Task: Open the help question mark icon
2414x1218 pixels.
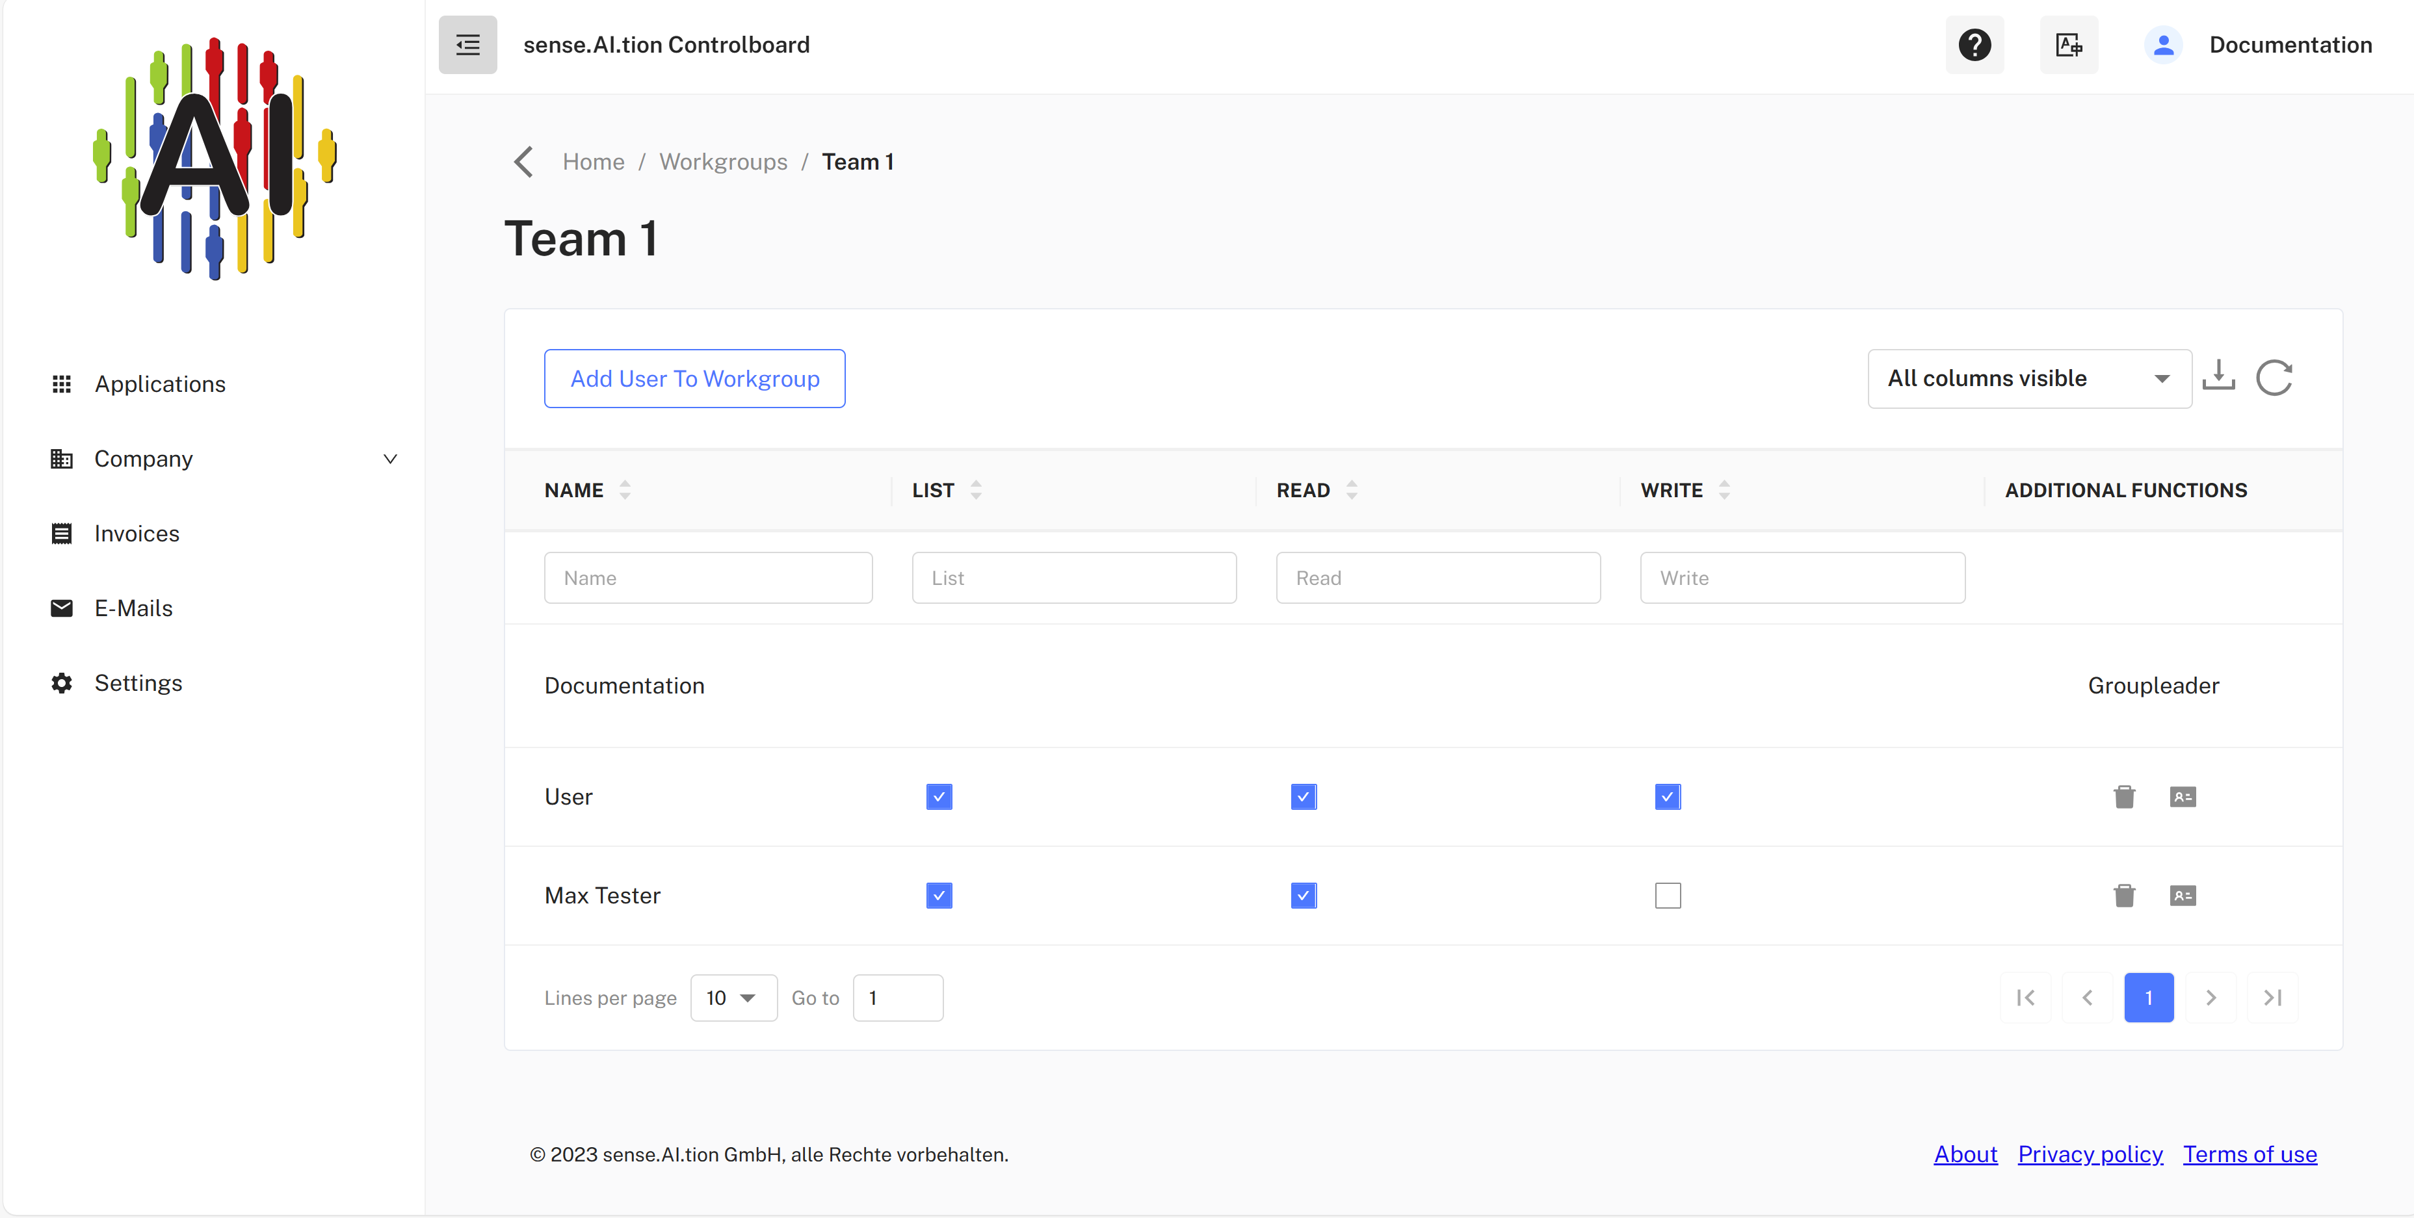Action: tap(1974, 45)
